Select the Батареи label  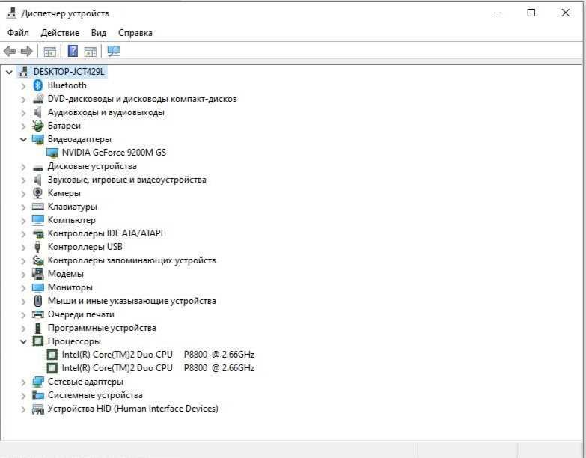[x=64, y=126]
